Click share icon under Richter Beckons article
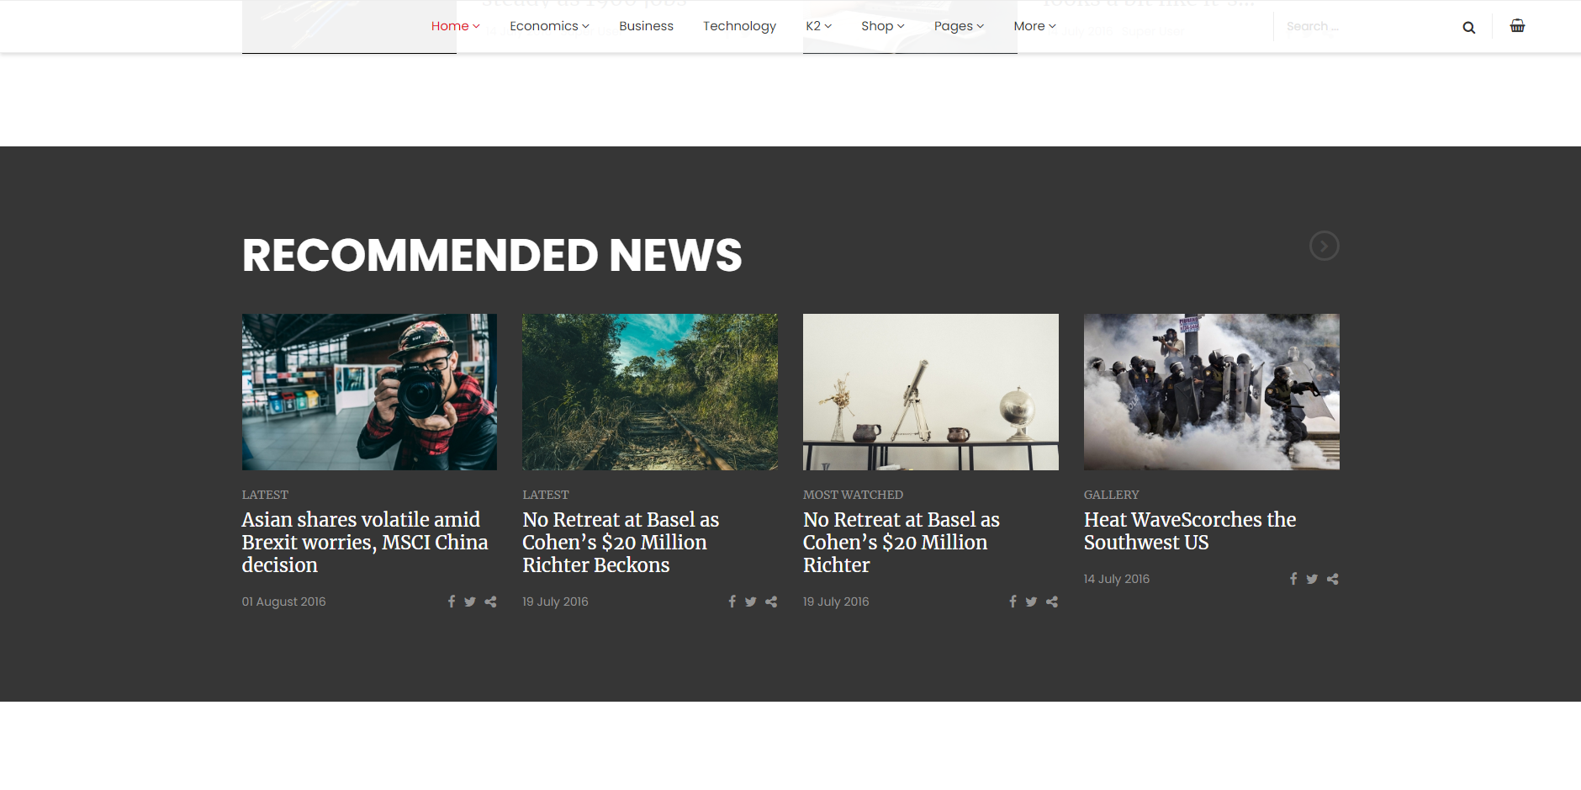1581x790 pixels. click(x=771, y=602)
